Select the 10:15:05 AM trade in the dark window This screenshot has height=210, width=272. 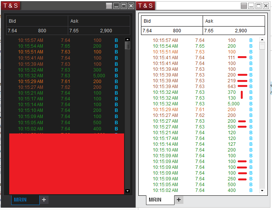tap(68, 123)
